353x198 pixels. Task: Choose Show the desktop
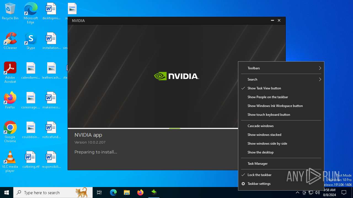pos(281,152)
